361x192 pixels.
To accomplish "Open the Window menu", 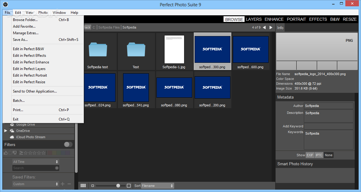I will pyautogui.click(x=59, y=13).
